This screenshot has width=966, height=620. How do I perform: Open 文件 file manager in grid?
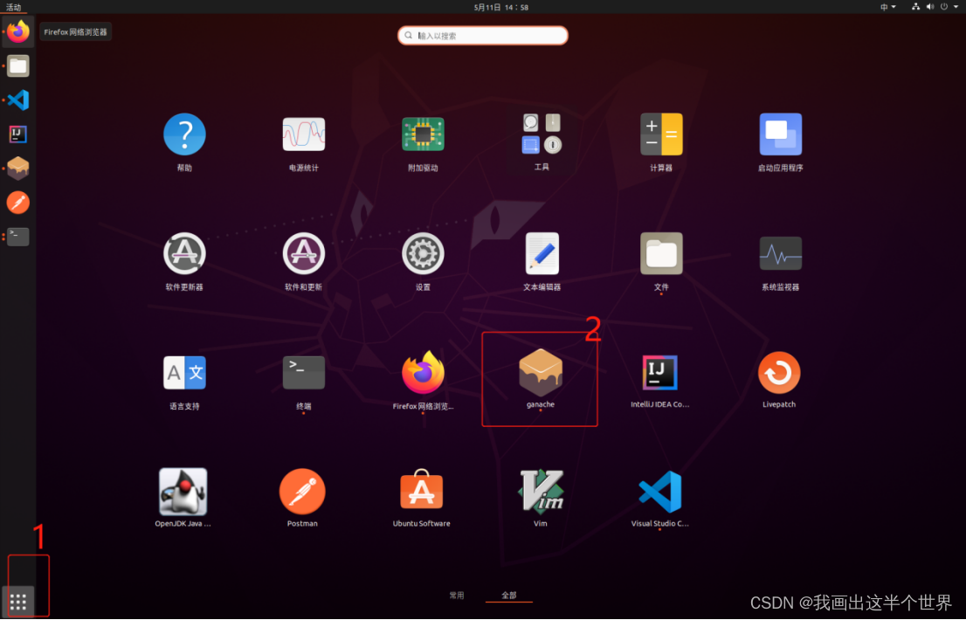coord(661,253)
